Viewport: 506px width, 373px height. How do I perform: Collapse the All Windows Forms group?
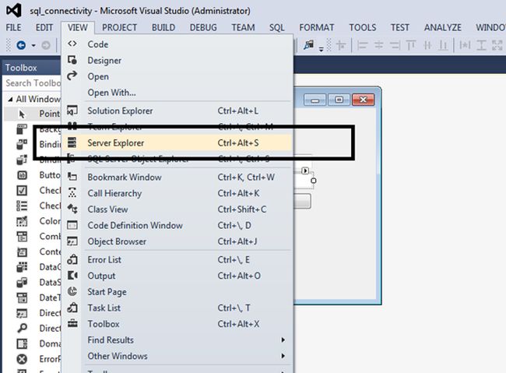[x=10, y=100]
